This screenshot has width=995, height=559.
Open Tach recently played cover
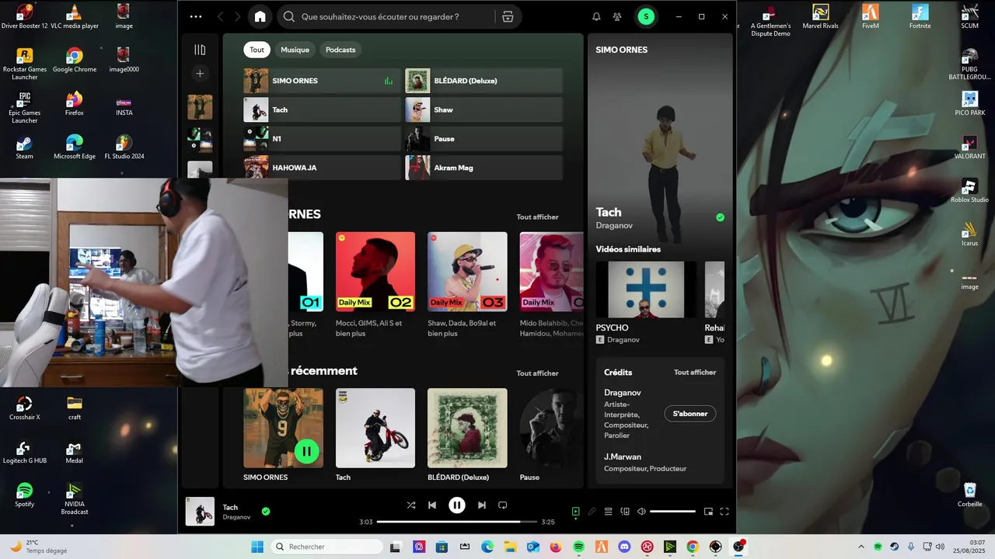[375, 428]
